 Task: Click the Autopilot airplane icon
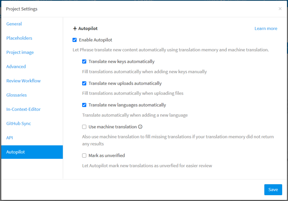tap(75, 28)
